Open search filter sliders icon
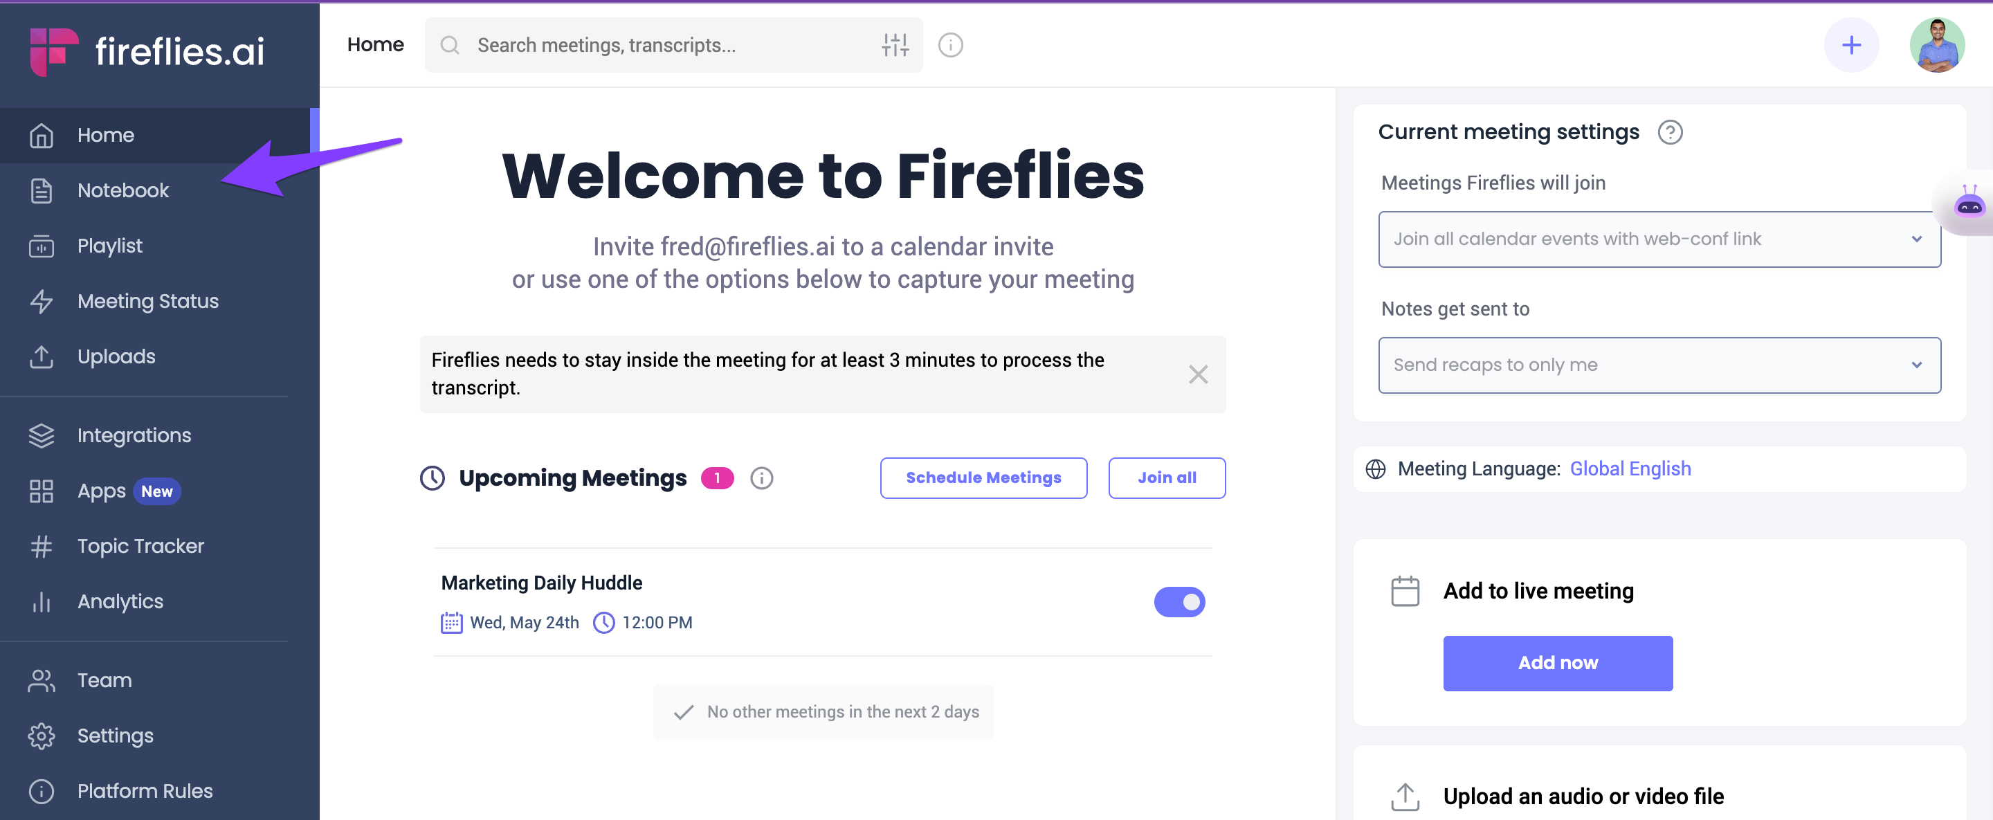This screenshot has height=820, width=1993. (895, 45)
